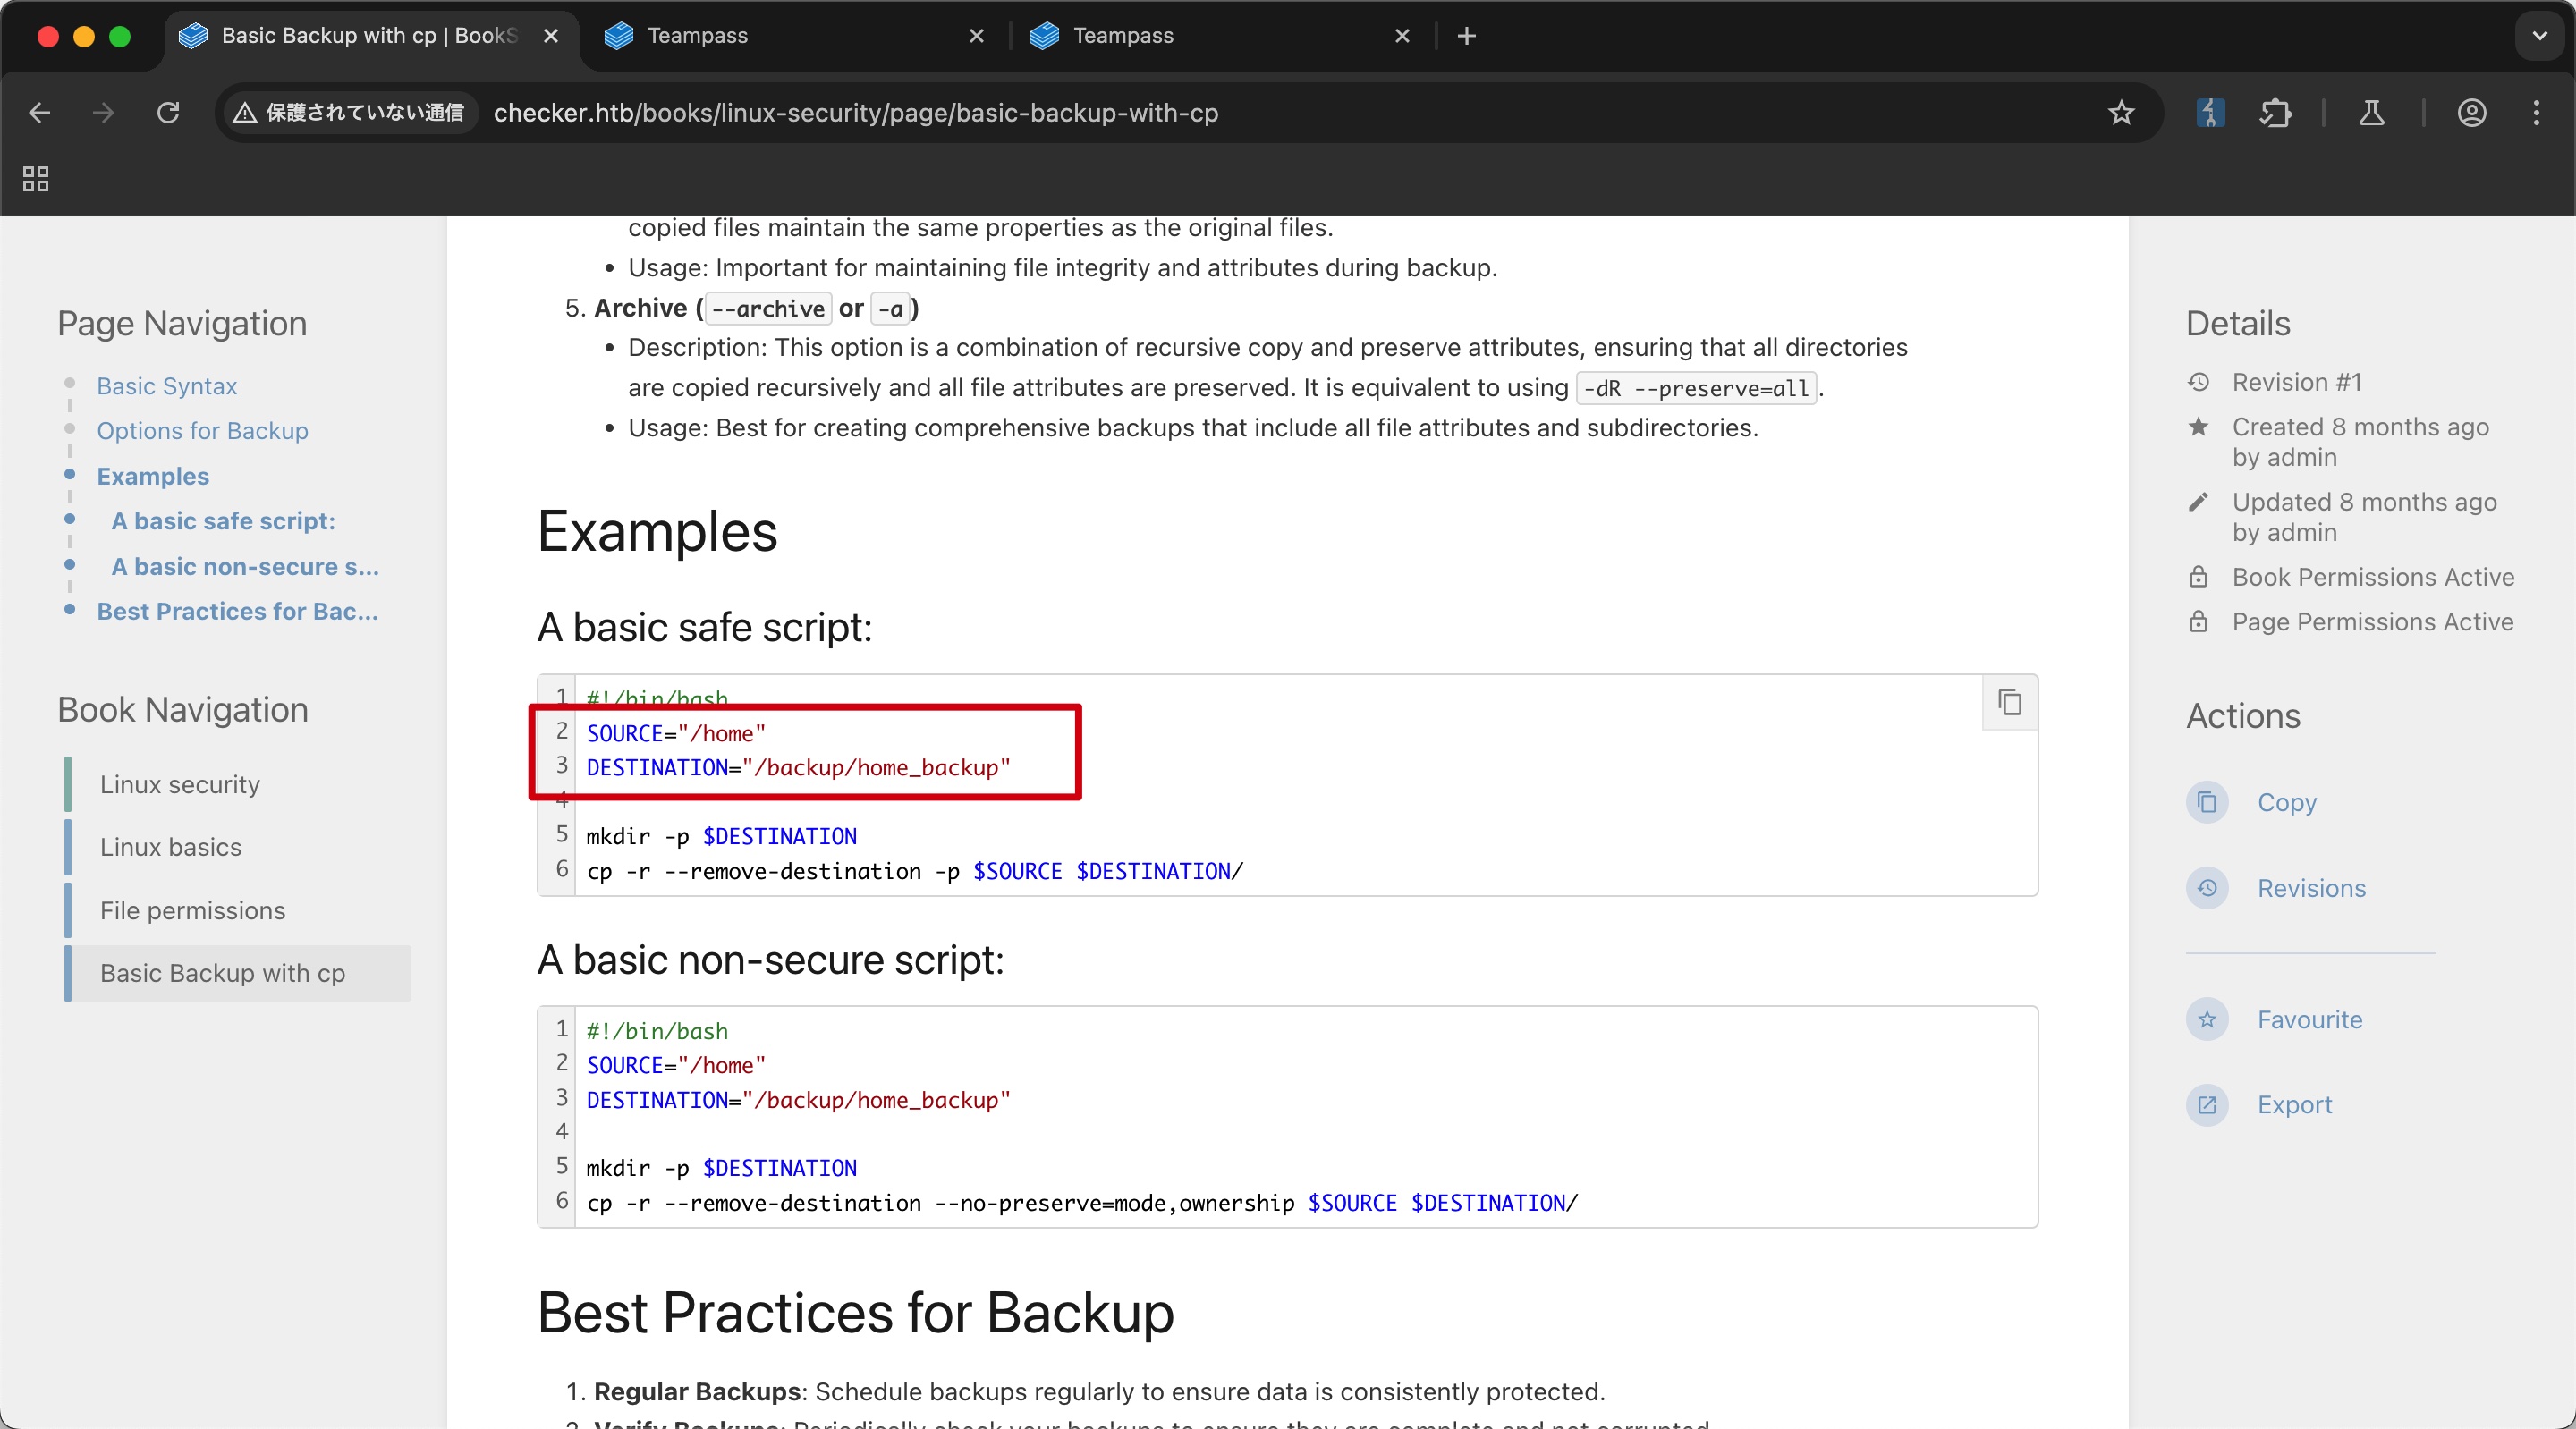Open a new tab with plus button

tap(1466, 36)
